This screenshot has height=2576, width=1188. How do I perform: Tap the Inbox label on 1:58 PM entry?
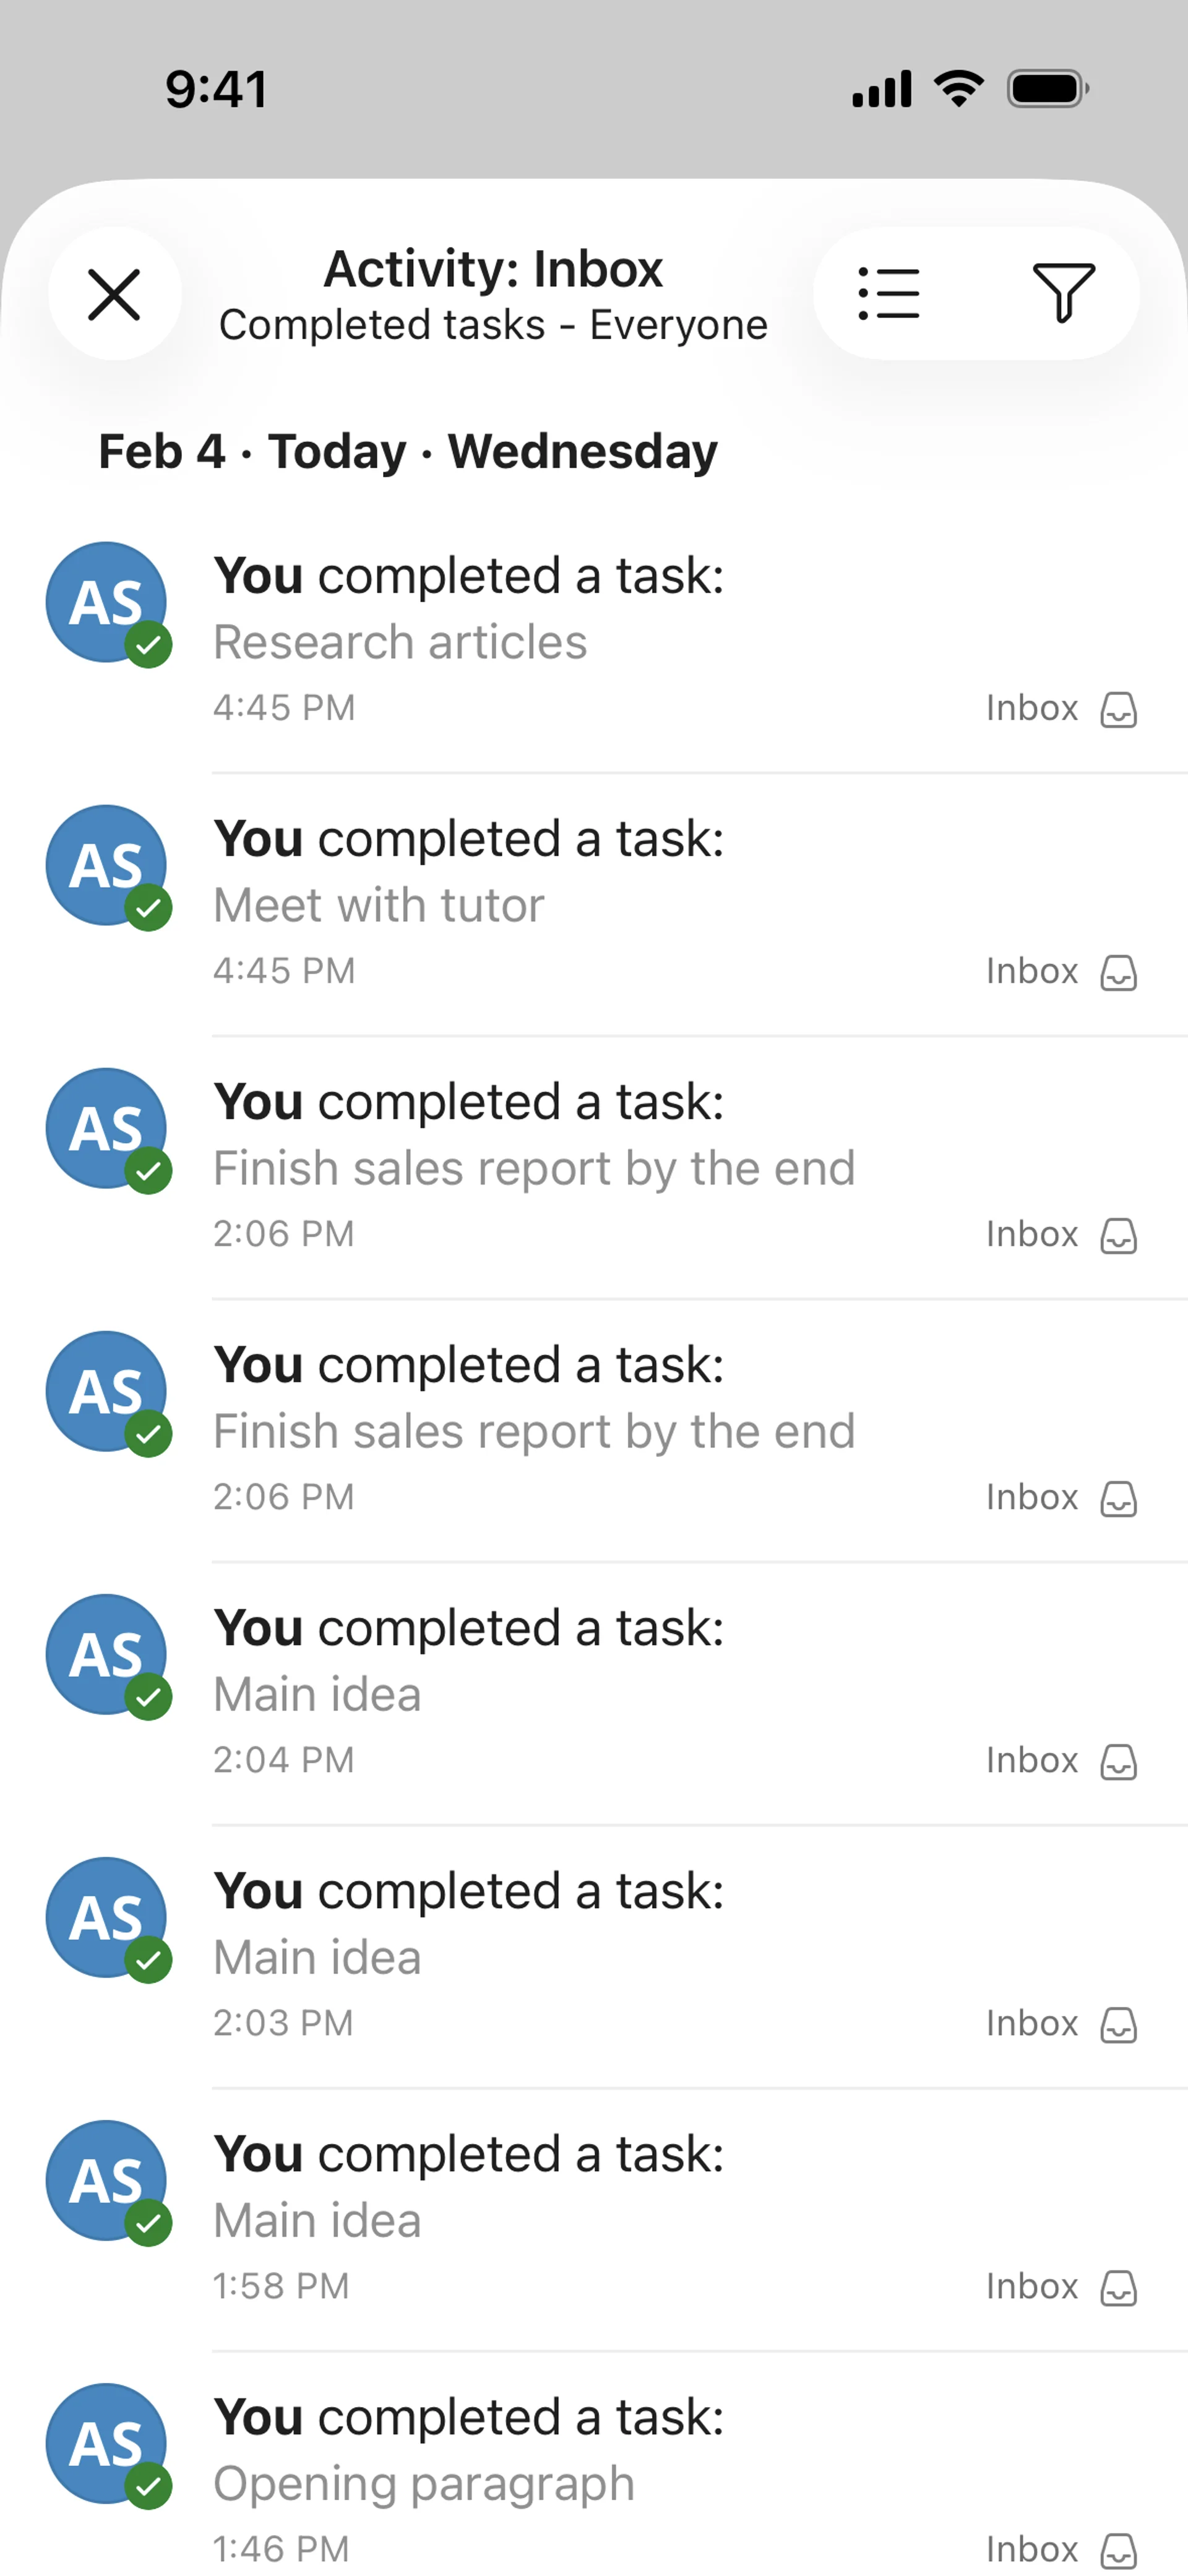(x=1032, y=2286)
